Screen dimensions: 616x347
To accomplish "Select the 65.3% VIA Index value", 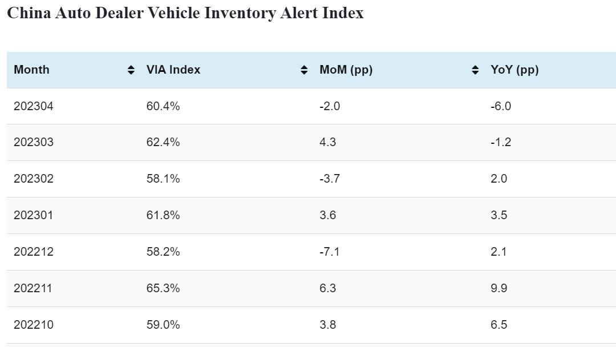I will [163, 288].
